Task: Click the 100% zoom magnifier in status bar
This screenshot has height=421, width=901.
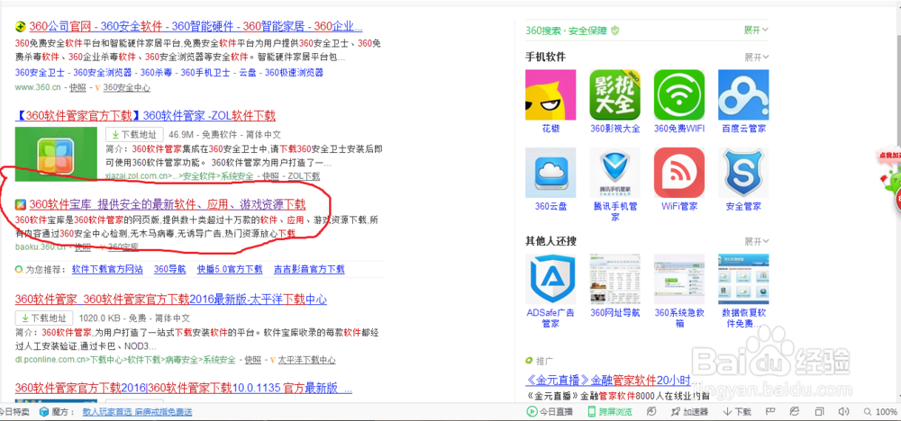Action: (868, 412)
